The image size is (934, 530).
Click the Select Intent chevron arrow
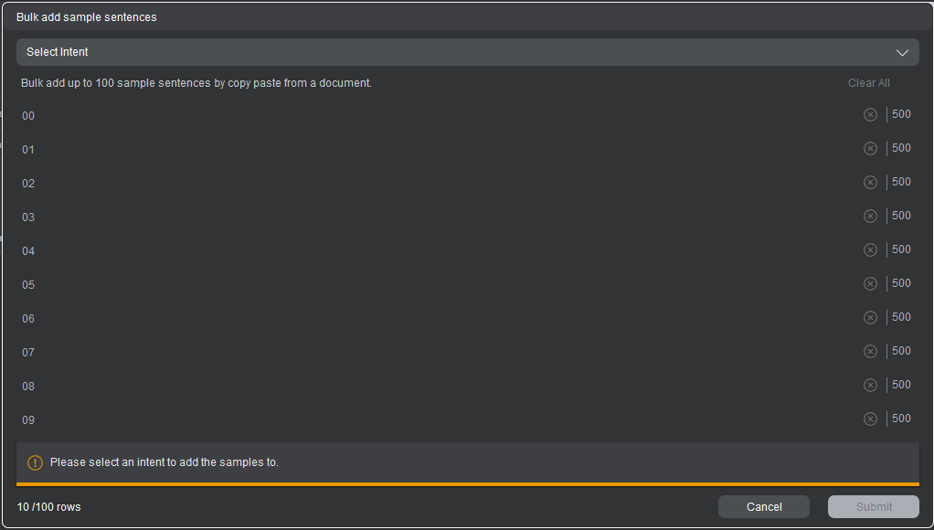(x=902, y=52)
